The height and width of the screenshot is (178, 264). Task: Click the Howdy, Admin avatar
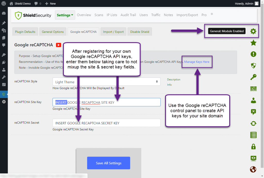click(x=257, y=3)
